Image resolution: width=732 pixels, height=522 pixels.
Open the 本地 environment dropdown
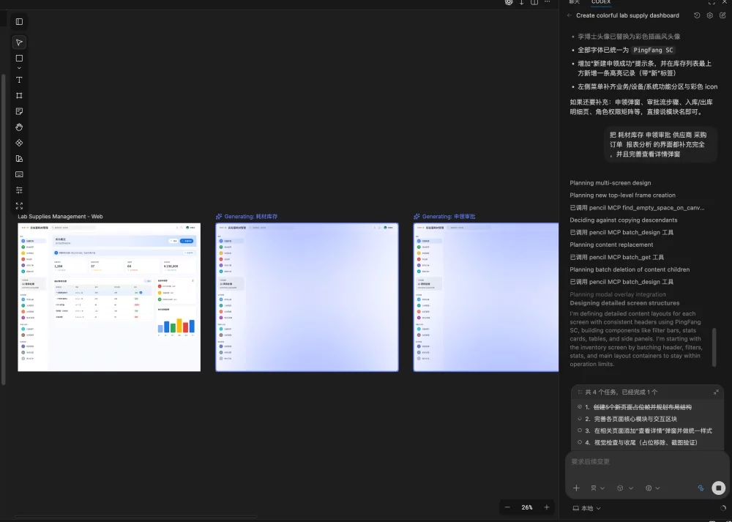pos(587,508)
